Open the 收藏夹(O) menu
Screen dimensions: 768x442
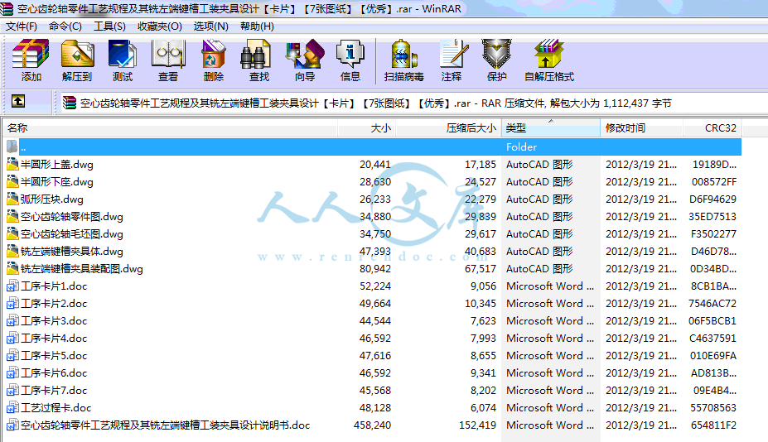160,26
